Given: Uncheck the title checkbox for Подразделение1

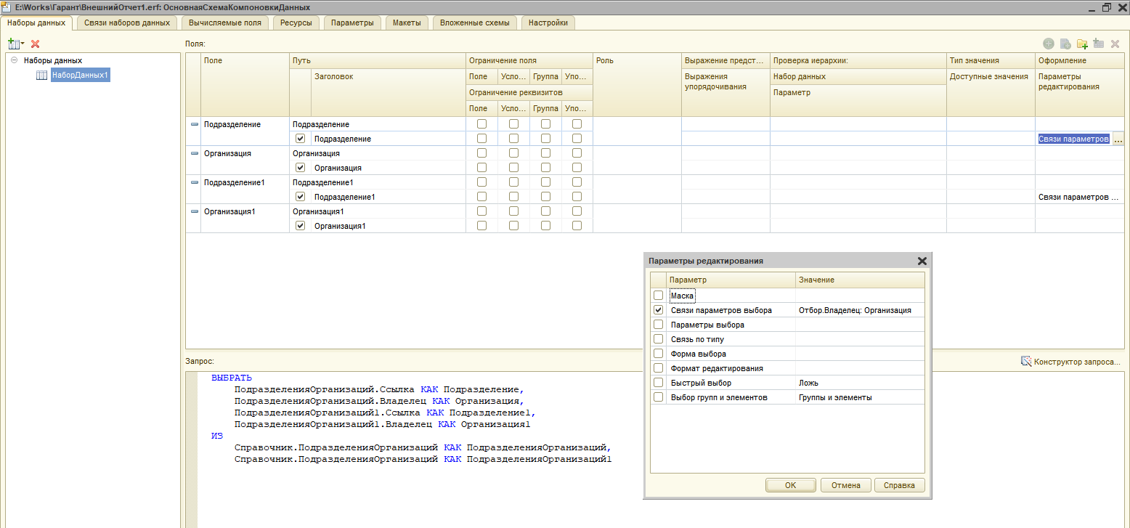Looking at the screenshot, I should tap(301, 197).
